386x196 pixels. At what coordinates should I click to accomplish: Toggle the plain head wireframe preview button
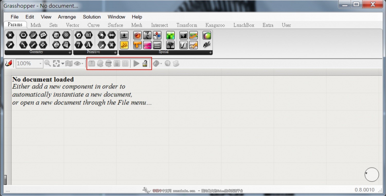[x=100, y=63]
